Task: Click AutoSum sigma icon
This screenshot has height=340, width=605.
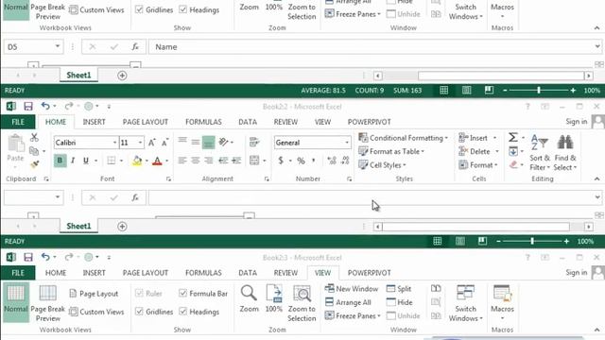Action: point(512,137)
